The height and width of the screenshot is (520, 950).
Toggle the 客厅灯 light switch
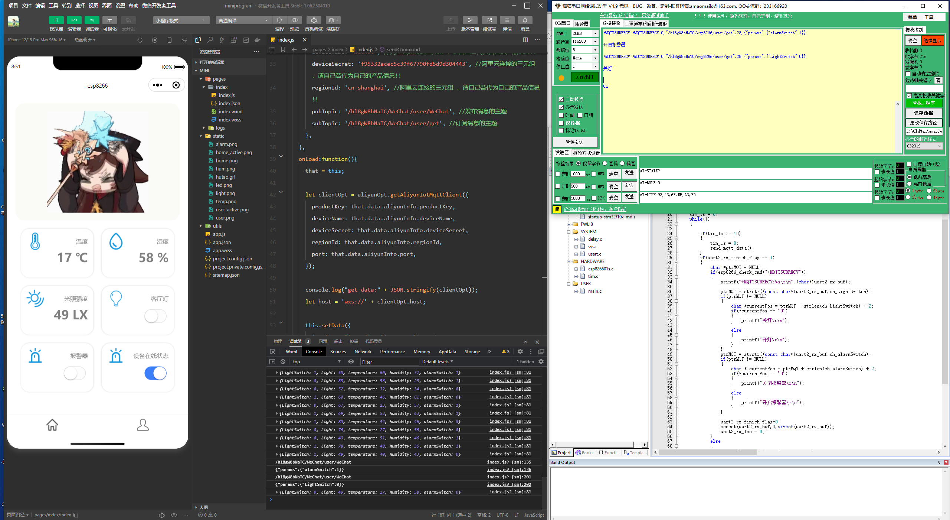(x=155, y=316)
